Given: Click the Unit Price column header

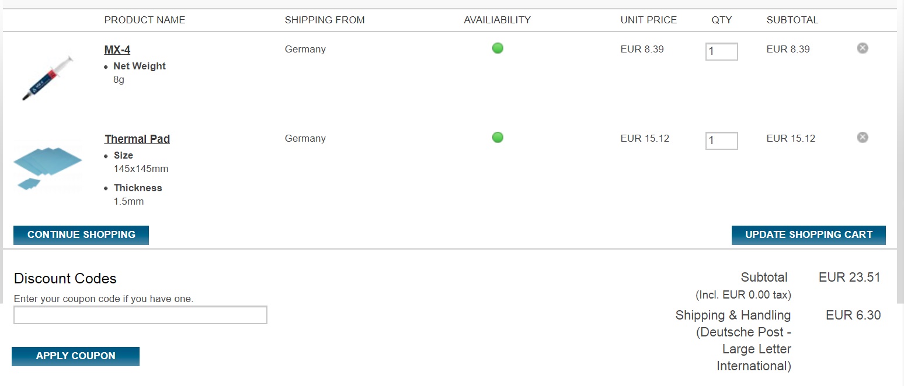Looking at the screenshot, I should [648, 20].
